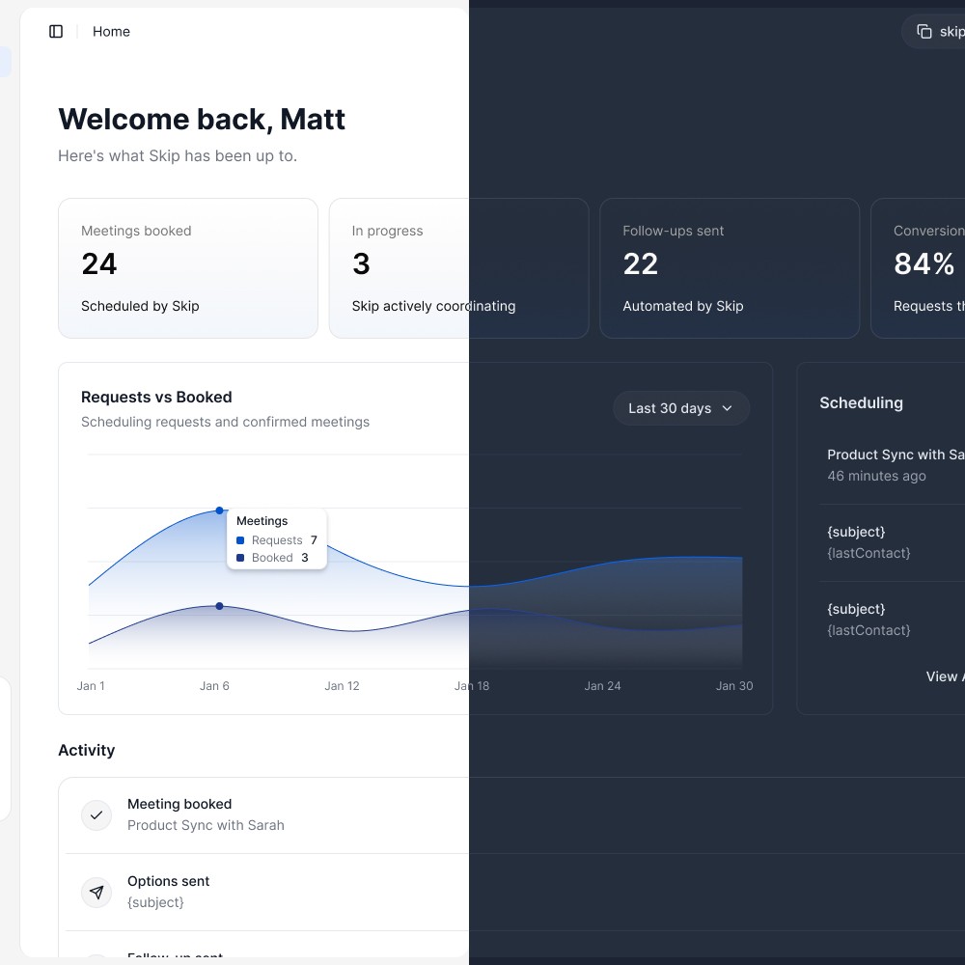
Task: Click the Activity section heading
Action: pyautogui.click(x=86, y=750)
